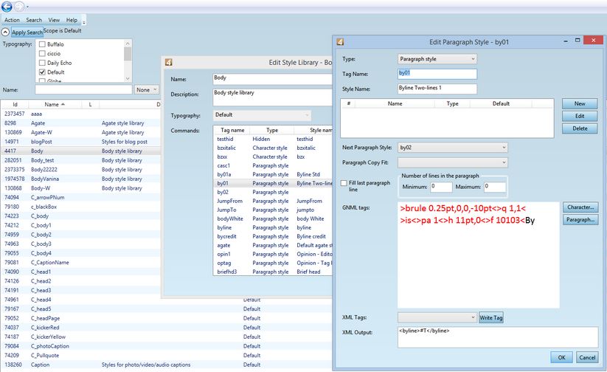Enable Fill last paragraph line checkbox

[x=344, y=183]
